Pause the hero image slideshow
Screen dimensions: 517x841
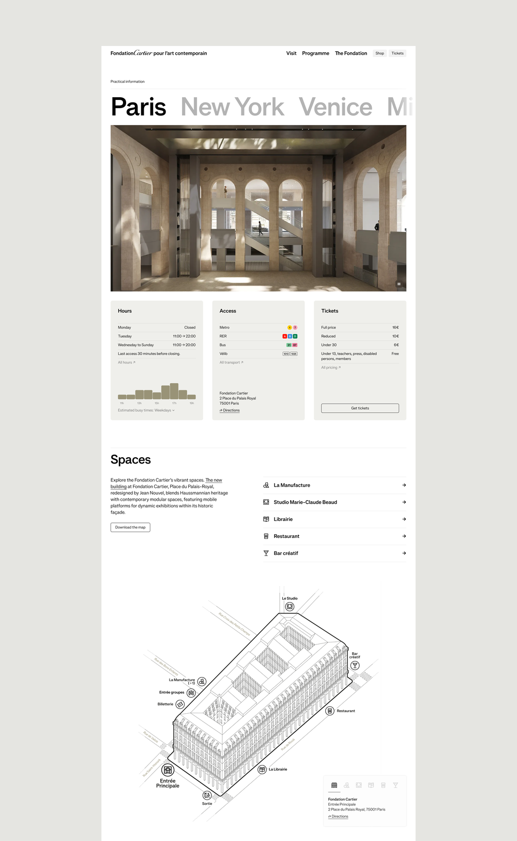coord(399,284)
